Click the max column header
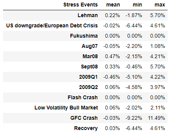Viewport: 189px width, 138px height. (160, 5)
